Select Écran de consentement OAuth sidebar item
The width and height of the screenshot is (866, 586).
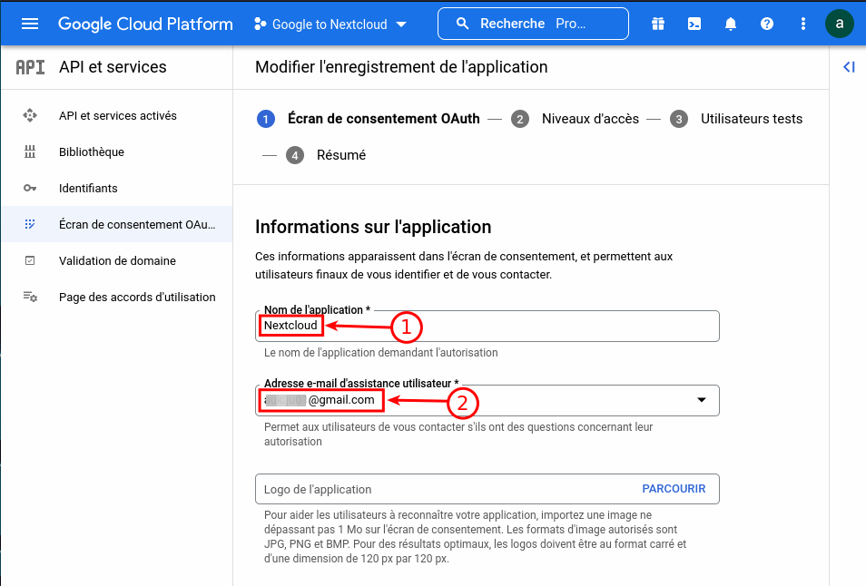click(116, 224)
